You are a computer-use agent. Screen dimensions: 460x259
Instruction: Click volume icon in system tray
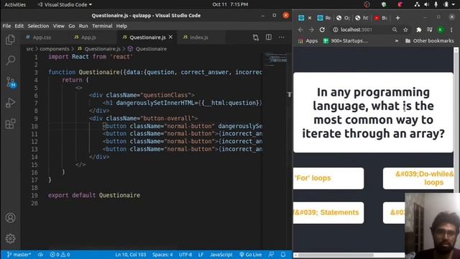click(426, 4)
